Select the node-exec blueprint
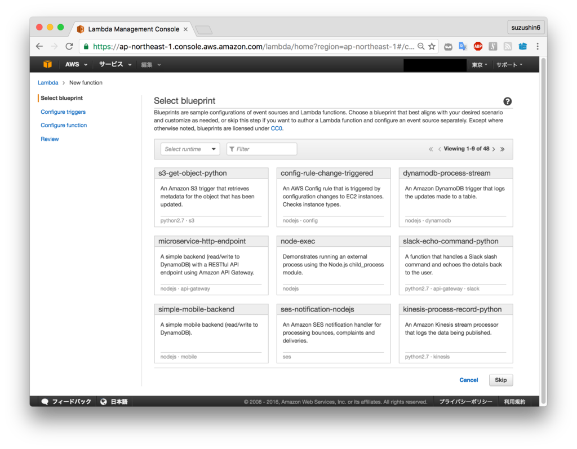Screen dimensions: 577x449 [x=334, y=265]
